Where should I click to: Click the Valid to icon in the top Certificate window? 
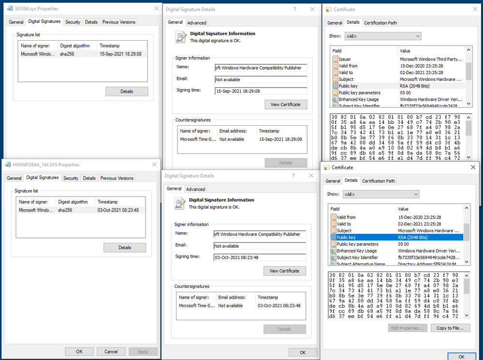click(335, 73)
